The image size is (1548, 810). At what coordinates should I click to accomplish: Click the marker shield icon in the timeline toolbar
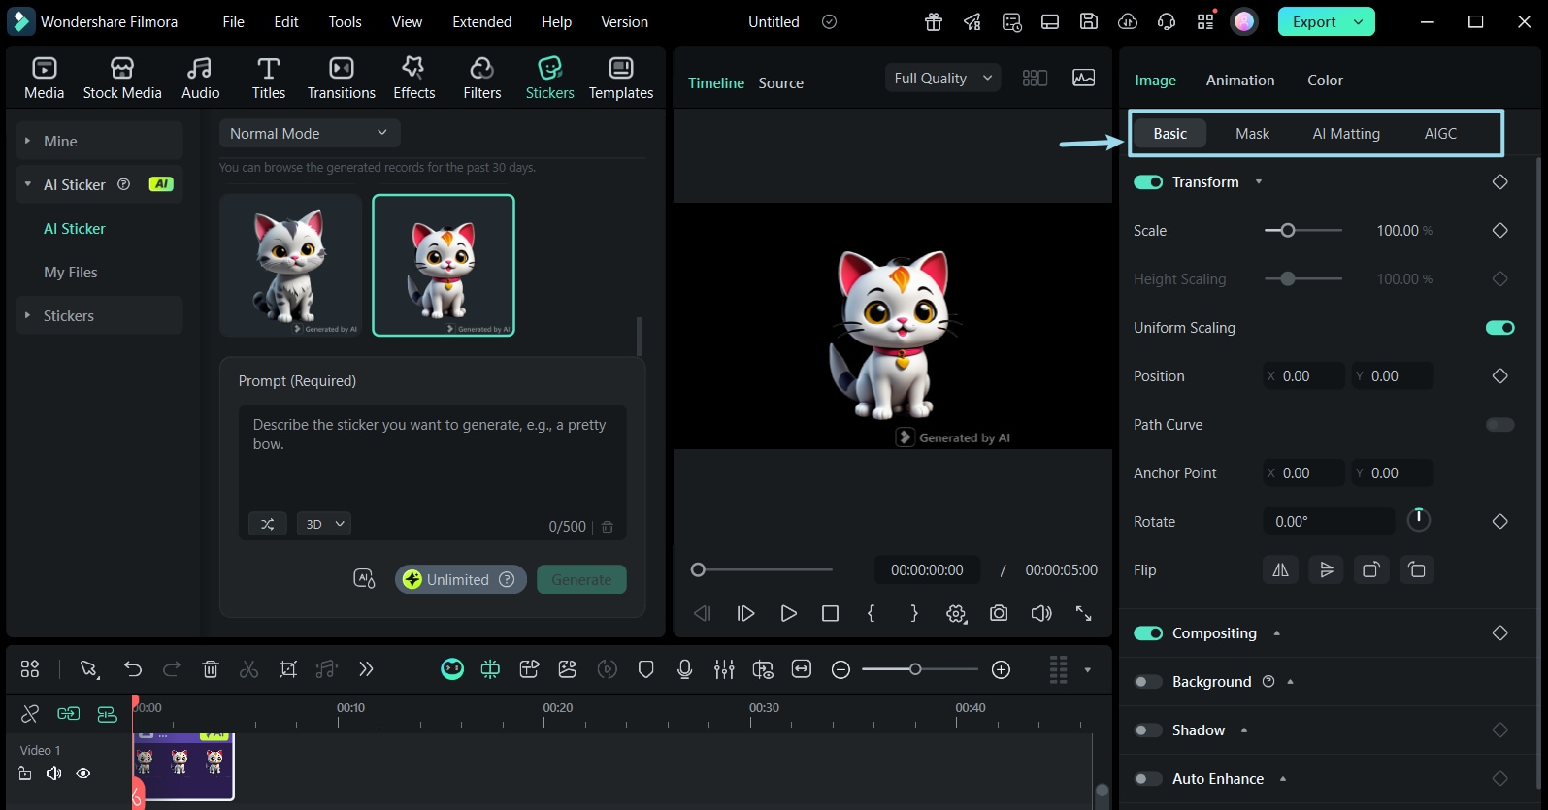646,668
